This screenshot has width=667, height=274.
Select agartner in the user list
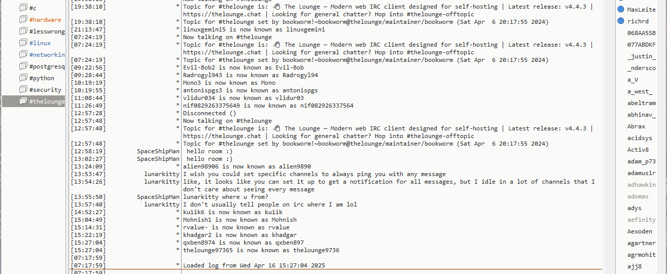tap(641, 243)
